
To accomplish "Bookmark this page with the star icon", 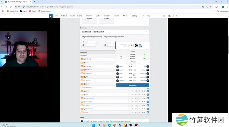I will (x=211, y=7).
